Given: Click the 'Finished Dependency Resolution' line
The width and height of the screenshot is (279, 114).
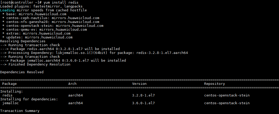Looking at the screenshot, I should pos(35,64).
